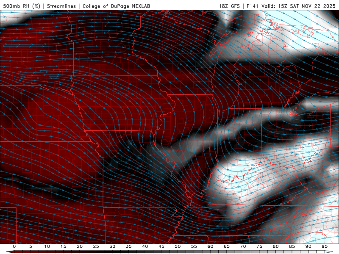Select the 15 value on the color scale
This screenshot has width=339, height=254.
tap(63, 246)
